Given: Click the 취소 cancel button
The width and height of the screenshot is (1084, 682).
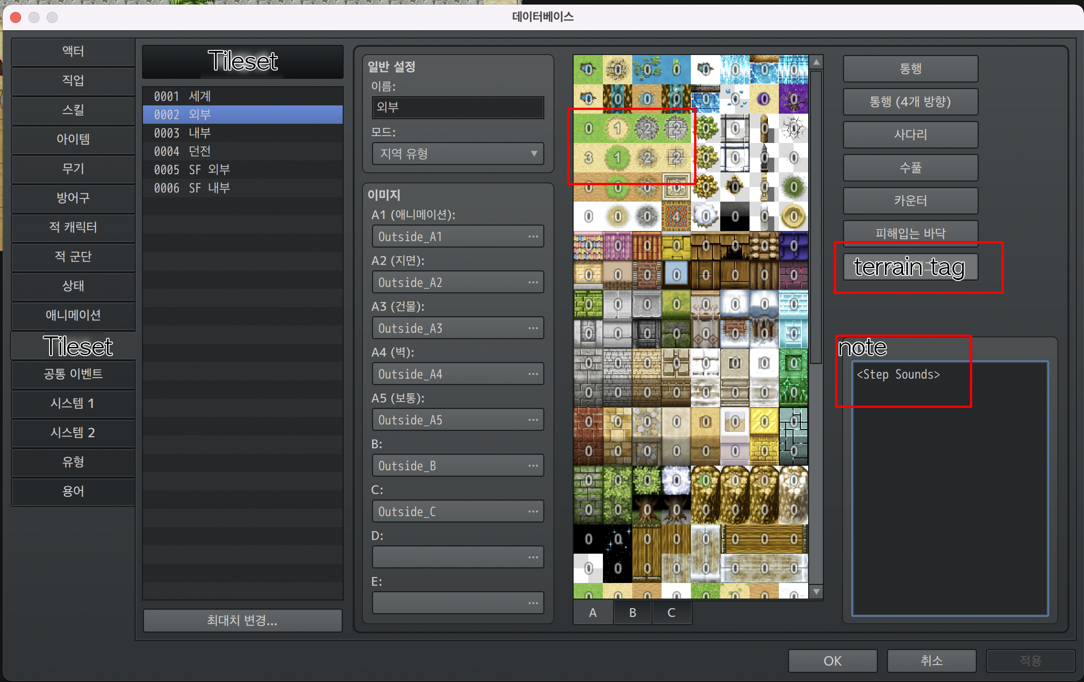Looking at the screenshot, I should point(931,661).
